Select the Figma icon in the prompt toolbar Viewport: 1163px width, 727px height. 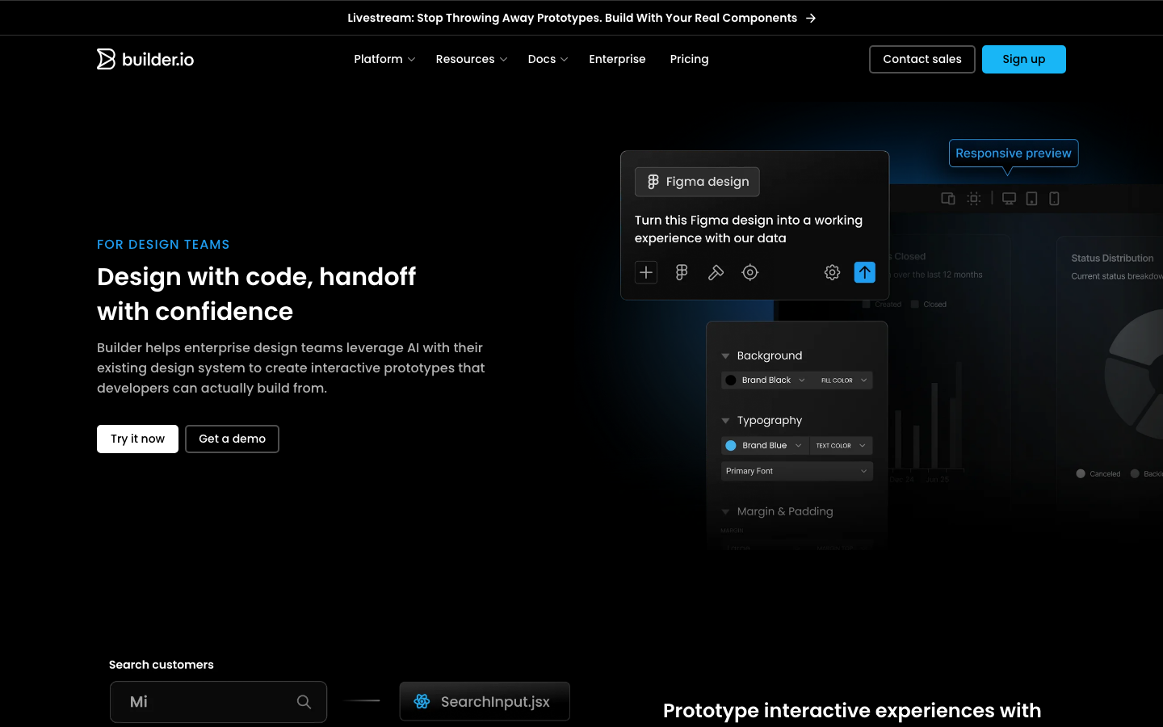click(x=682, y=272)
